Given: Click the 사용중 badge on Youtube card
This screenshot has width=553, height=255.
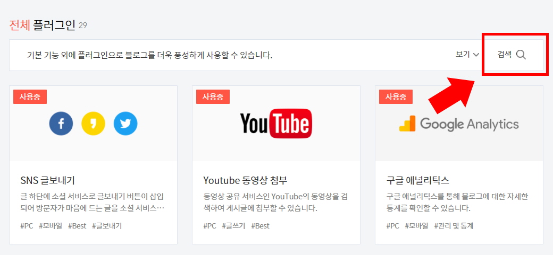Looking at the screenshot, I should click(x=213, y=96).
